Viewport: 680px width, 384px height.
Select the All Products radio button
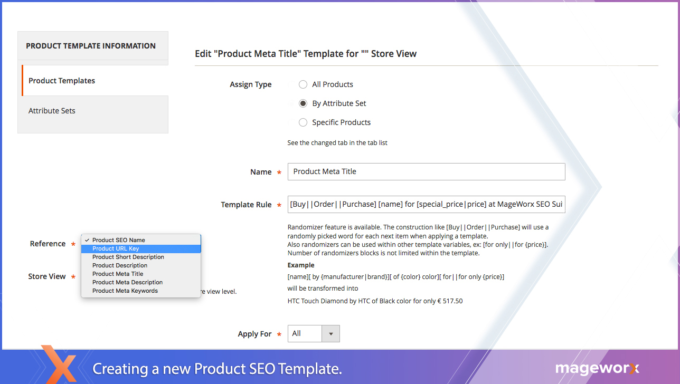[x=303, y=84]
